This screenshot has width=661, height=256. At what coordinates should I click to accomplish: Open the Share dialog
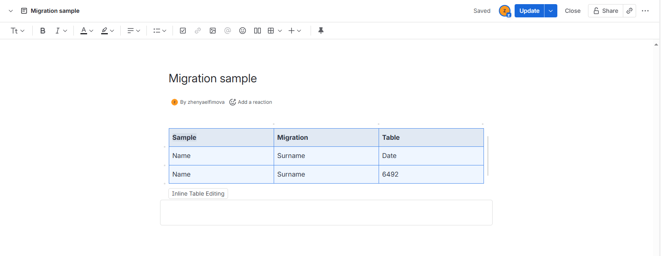pyautogui.click(x=605, y=11)
